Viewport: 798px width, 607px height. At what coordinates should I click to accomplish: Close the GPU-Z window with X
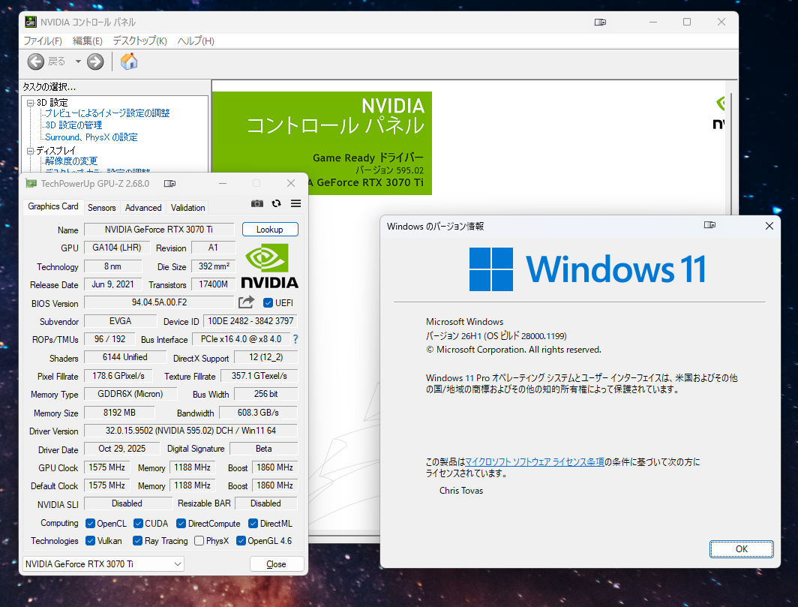pyautogui.click(x=291, y=183)
